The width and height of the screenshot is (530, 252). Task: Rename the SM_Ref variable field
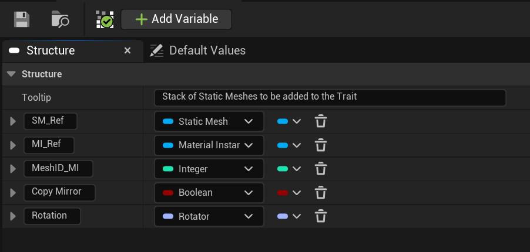(x=51, y=121)
